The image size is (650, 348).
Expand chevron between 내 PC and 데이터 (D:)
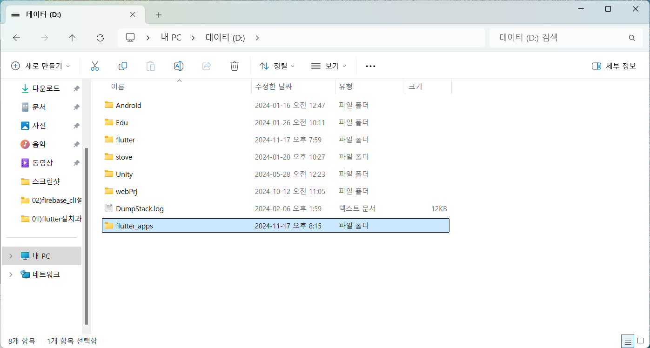tap(193, 38)
